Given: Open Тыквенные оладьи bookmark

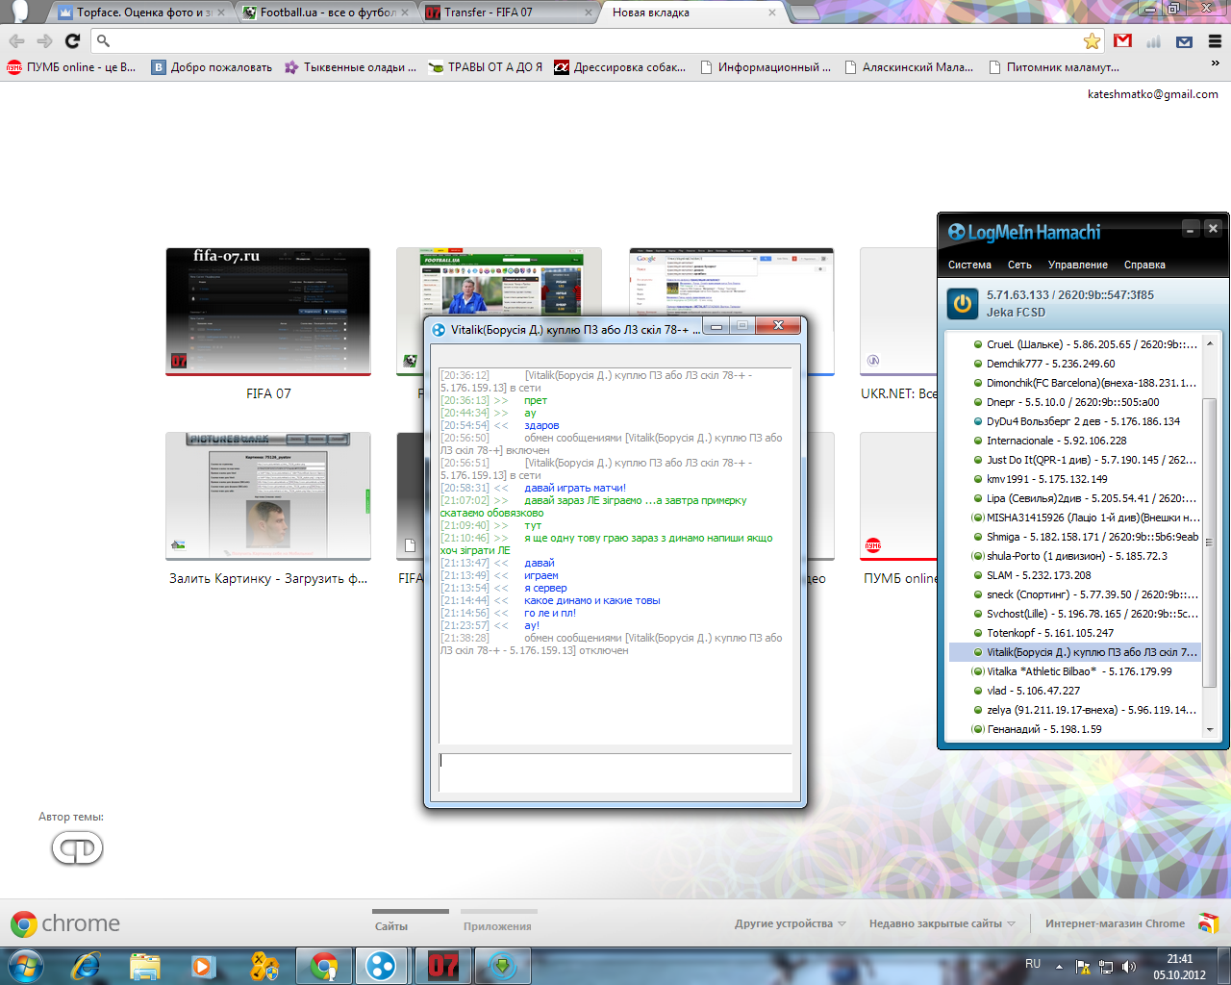Looking at the screenshot, I should tap(350, 67).
